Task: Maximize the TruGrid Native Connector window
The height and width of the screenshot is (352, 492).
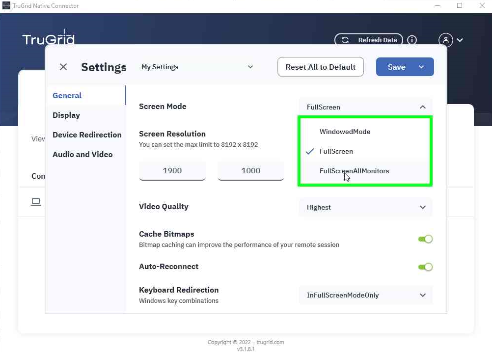Action: 460,6
